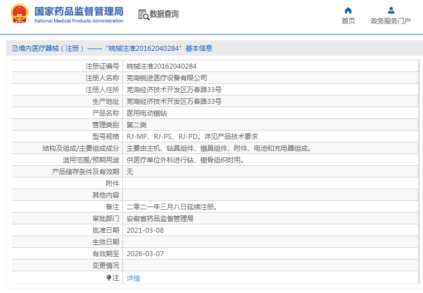Select 安徽省药品监督管理局 approval department
Viewport: 423px width, 293px height.
(x=160, y=219)
